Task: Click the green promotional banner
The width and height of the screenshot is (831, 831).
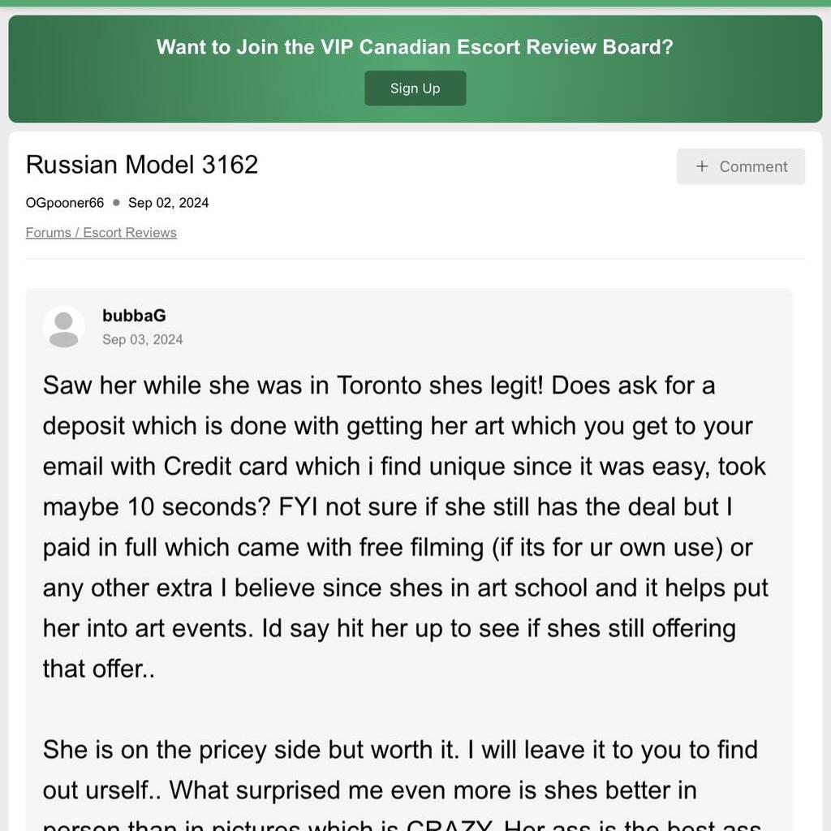Action: pos(415,68)
